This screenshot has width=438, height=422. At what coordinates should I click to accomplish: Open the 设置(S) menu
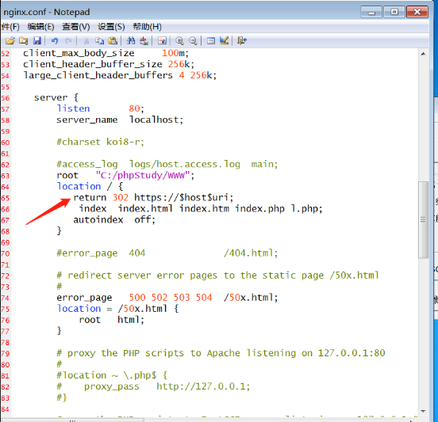tap(111, 27)
